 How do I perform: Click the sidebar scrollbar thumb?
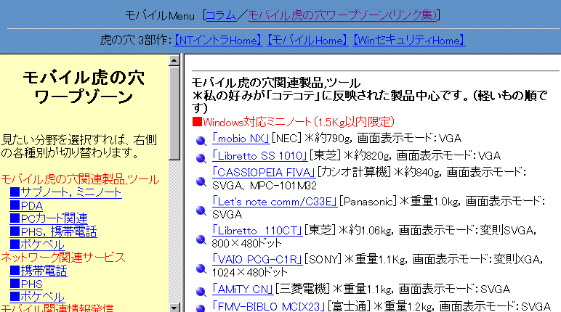[x=174, y=113]
